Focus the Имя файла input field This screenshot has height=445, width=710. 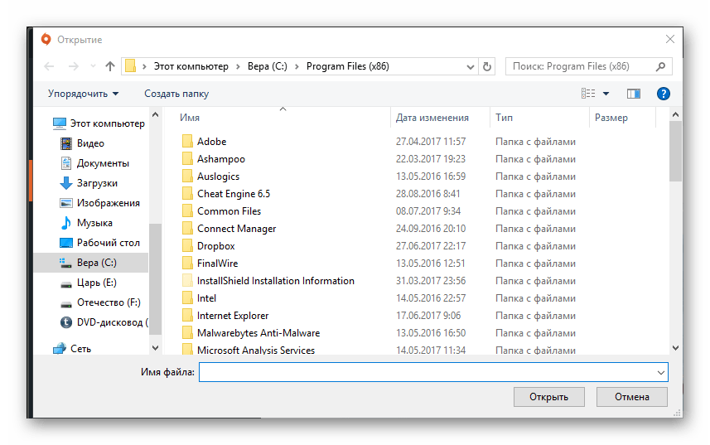tap(427, 372)
